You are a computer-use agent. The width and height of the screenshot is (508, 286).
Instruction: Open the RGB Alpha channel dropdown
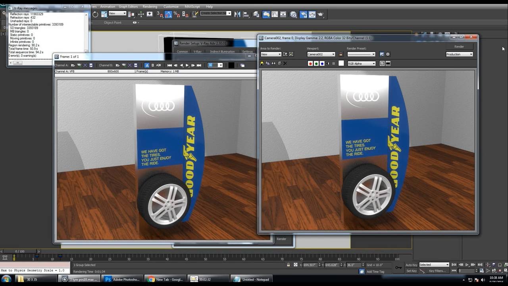(x=361, y=64)
